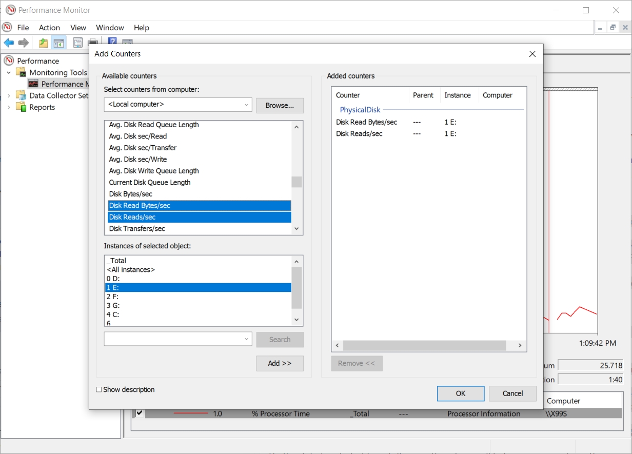Click the added counters horizontal scrollbar
The image size is (632, 454).
[x=424, y=346]
